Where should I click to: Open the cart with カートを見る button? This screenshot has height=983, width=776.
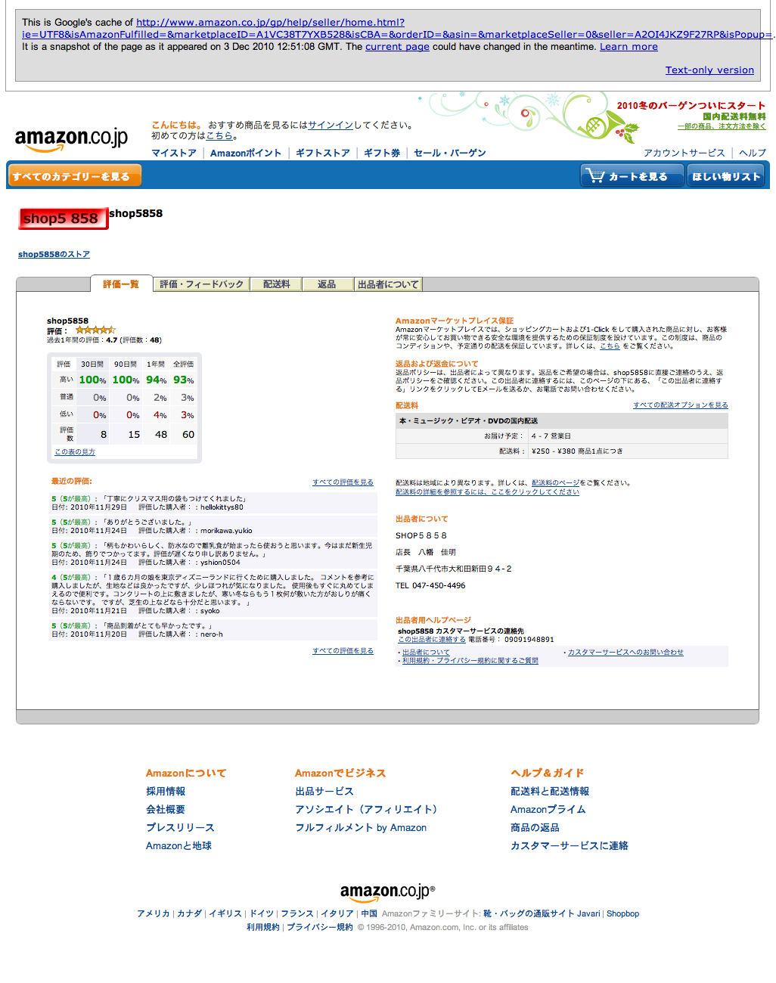631,176
